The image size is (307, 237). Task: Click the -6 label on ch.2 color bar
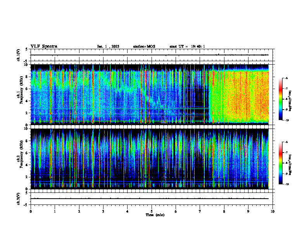coord(286,142)
